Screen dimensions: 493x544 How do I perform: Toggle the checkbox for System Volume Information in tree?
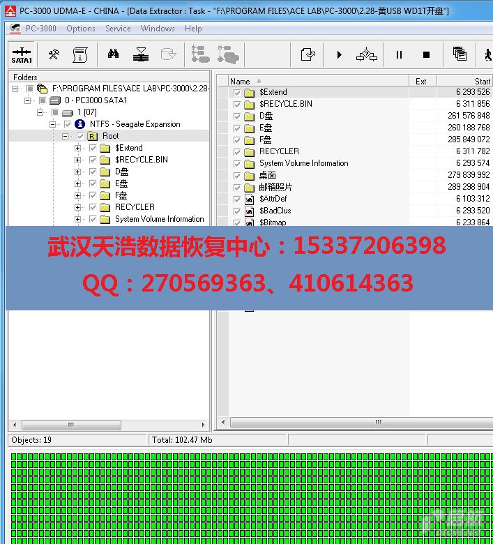click(x=92, y=219)
